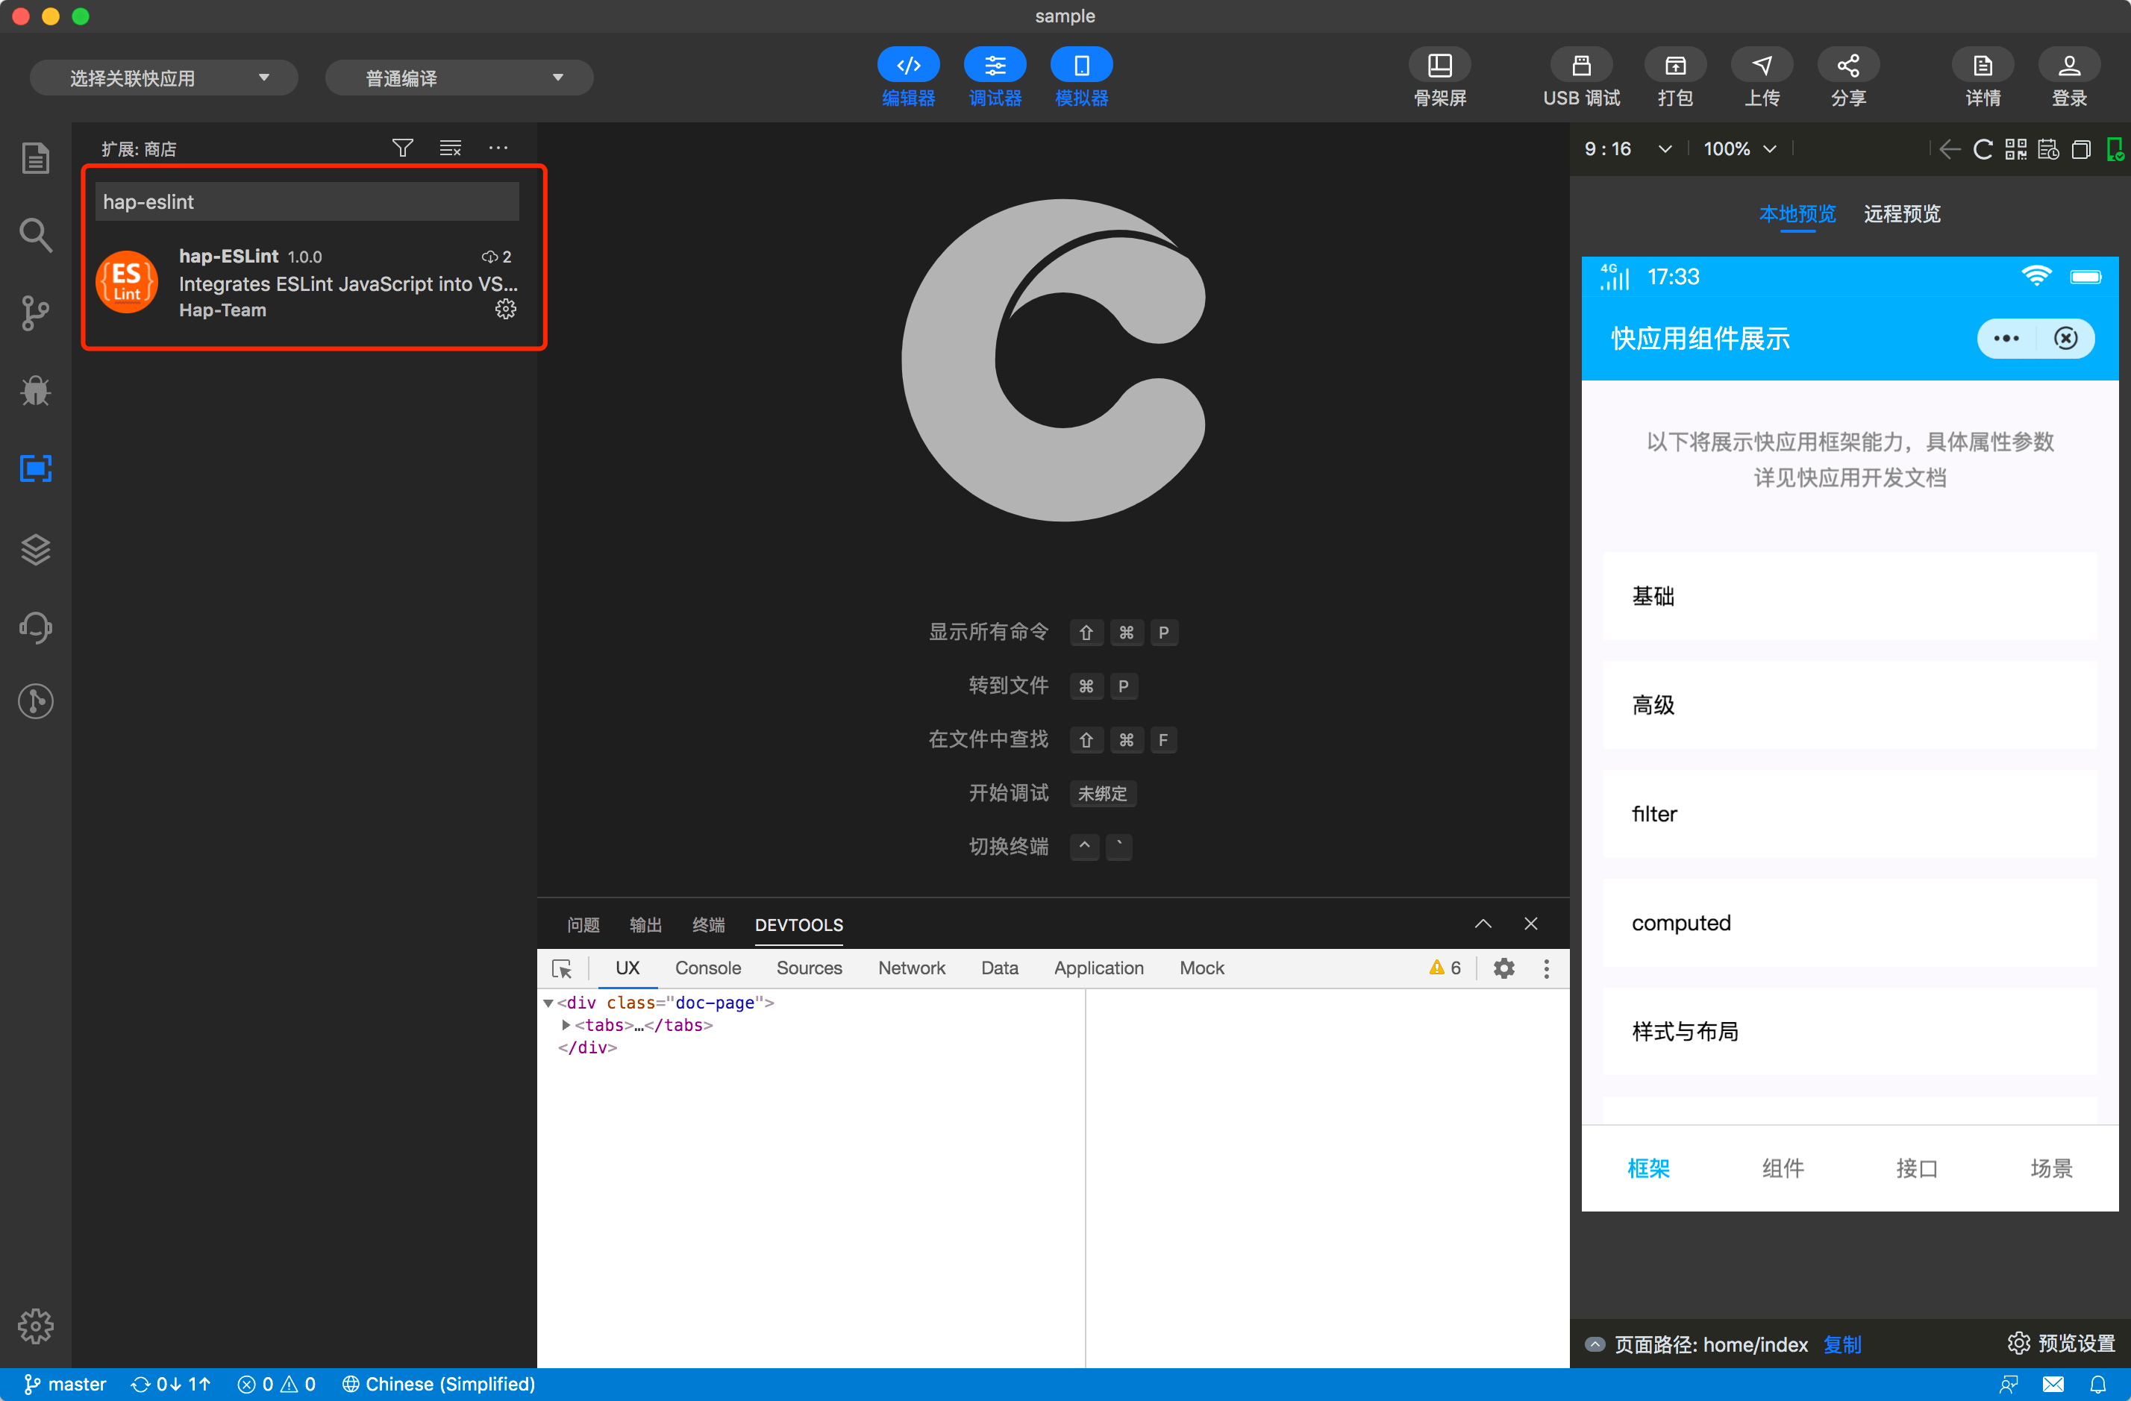Click hap-ESLint extension manage gear
2131x1401 pixels.
coord(506,310)
